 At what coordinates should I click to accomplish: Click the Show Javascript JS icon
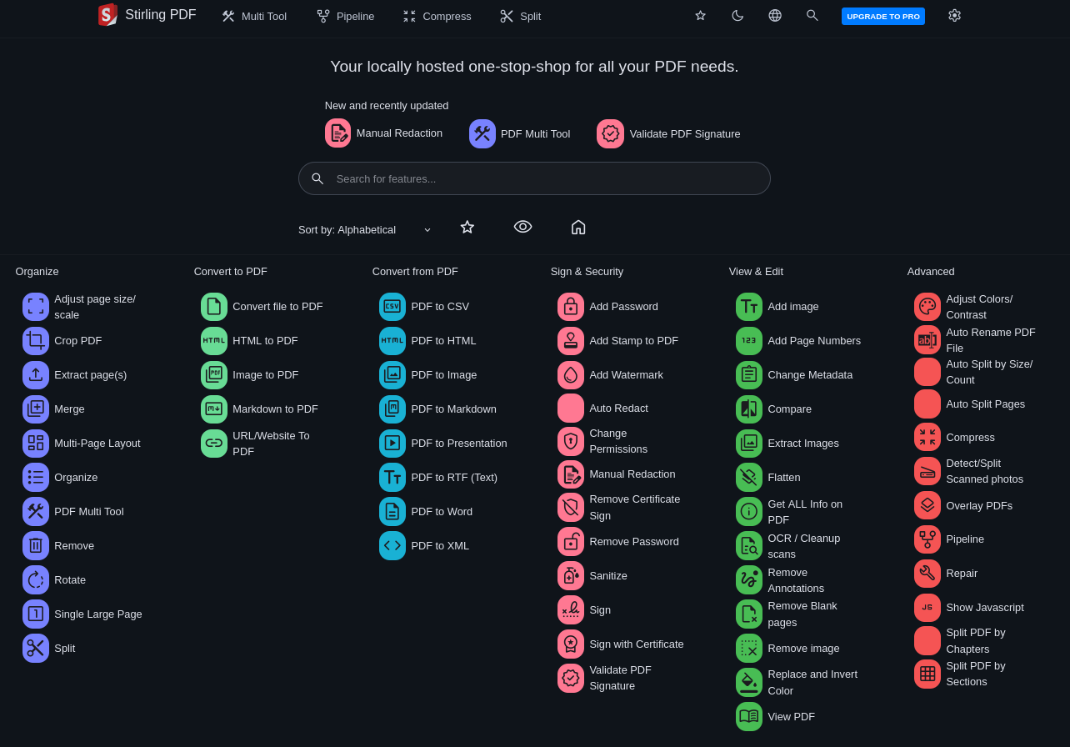pyautogui.click(x=927, y=608)
